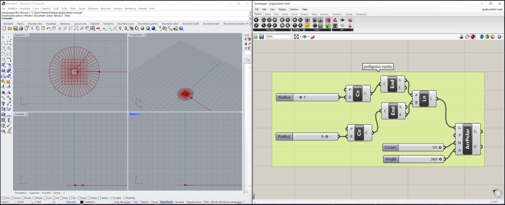Switch to the Maths tab in Grasshopper
Screen dimensions: 505x205
tap(268, 14)
